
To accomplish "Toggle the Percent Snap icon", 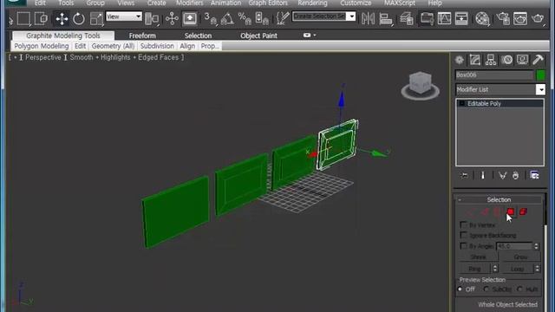I will (x=245, y=18).
